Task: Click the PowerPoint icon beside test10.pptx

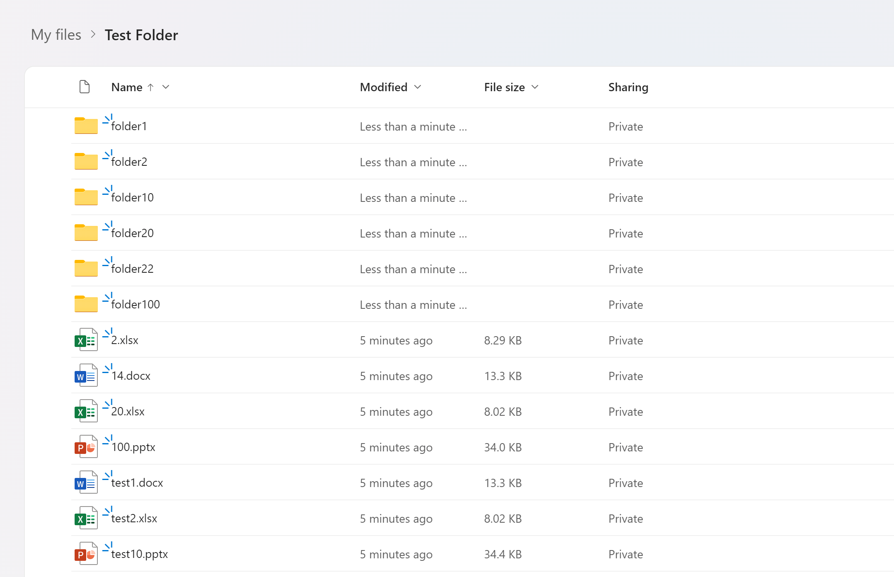Action: (x=85, y=553)
